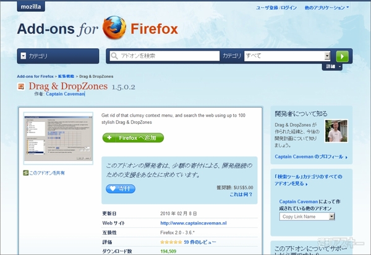
Task: Click the green search go arrow button
Action: 343,56
